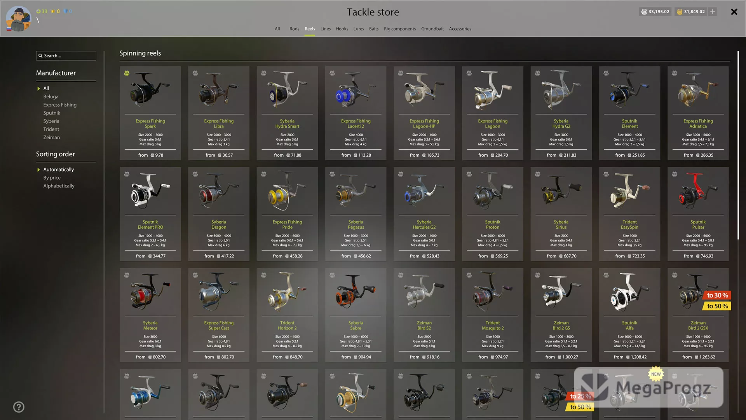Sort reels Alphabetically
The height and width of the screenshot is (420, 746).
[59, 186]
